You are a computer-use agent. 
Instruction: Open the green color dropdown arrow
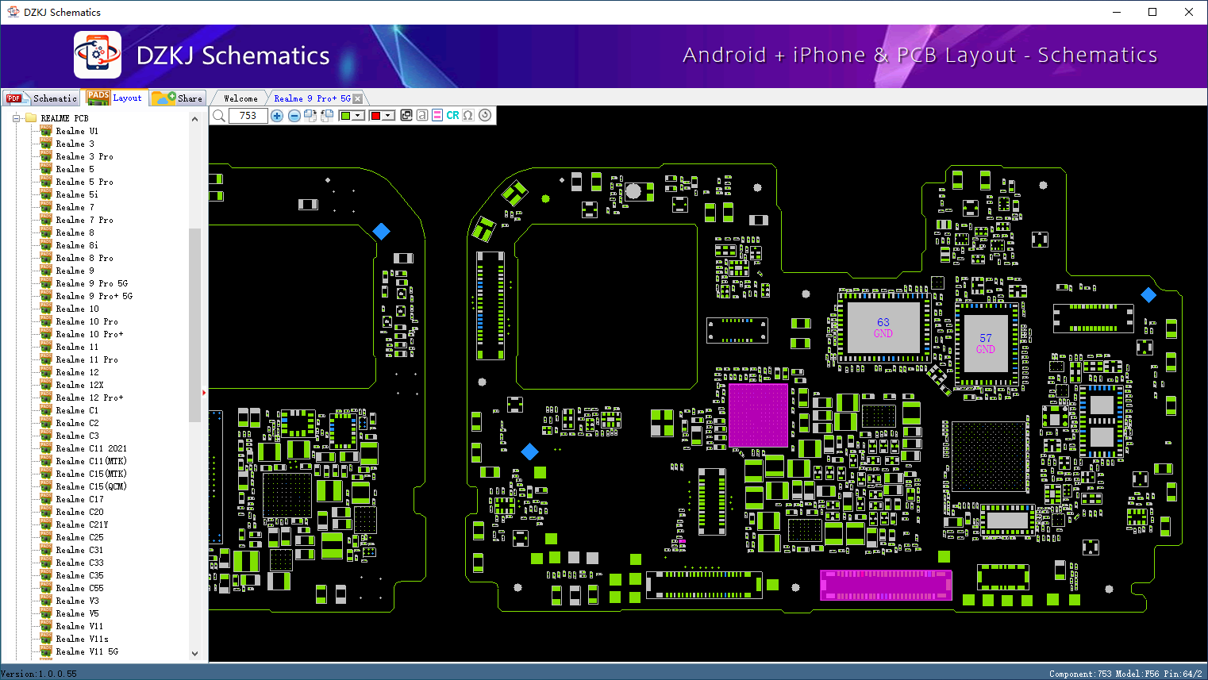[x=359, y=116]
